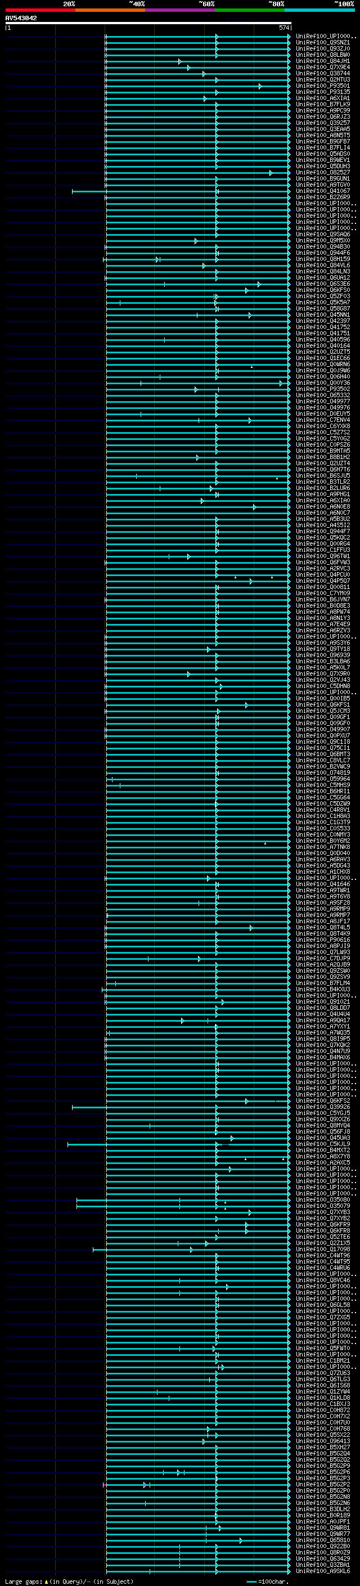Select the UniRef100_P93501 label

322,86
